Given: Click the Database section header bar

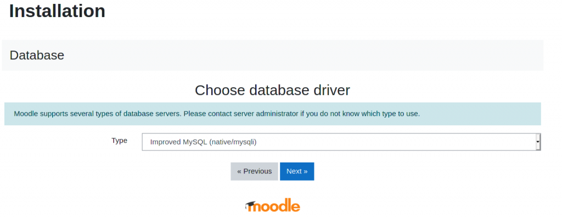Looking at the screenshot, I should 273,55.
